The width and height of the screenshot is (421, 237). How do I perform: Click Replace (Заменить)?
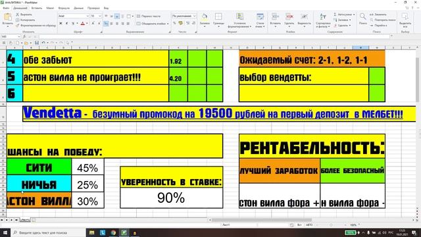click(x=378, y=14)
